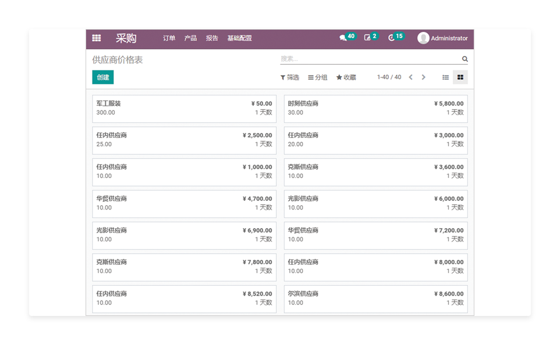Open the 军工服装 ¥50.00 price card
Image resolution: width=560 pixels, height=345 pixels.
pyautogui.click(x=184, y=109)
